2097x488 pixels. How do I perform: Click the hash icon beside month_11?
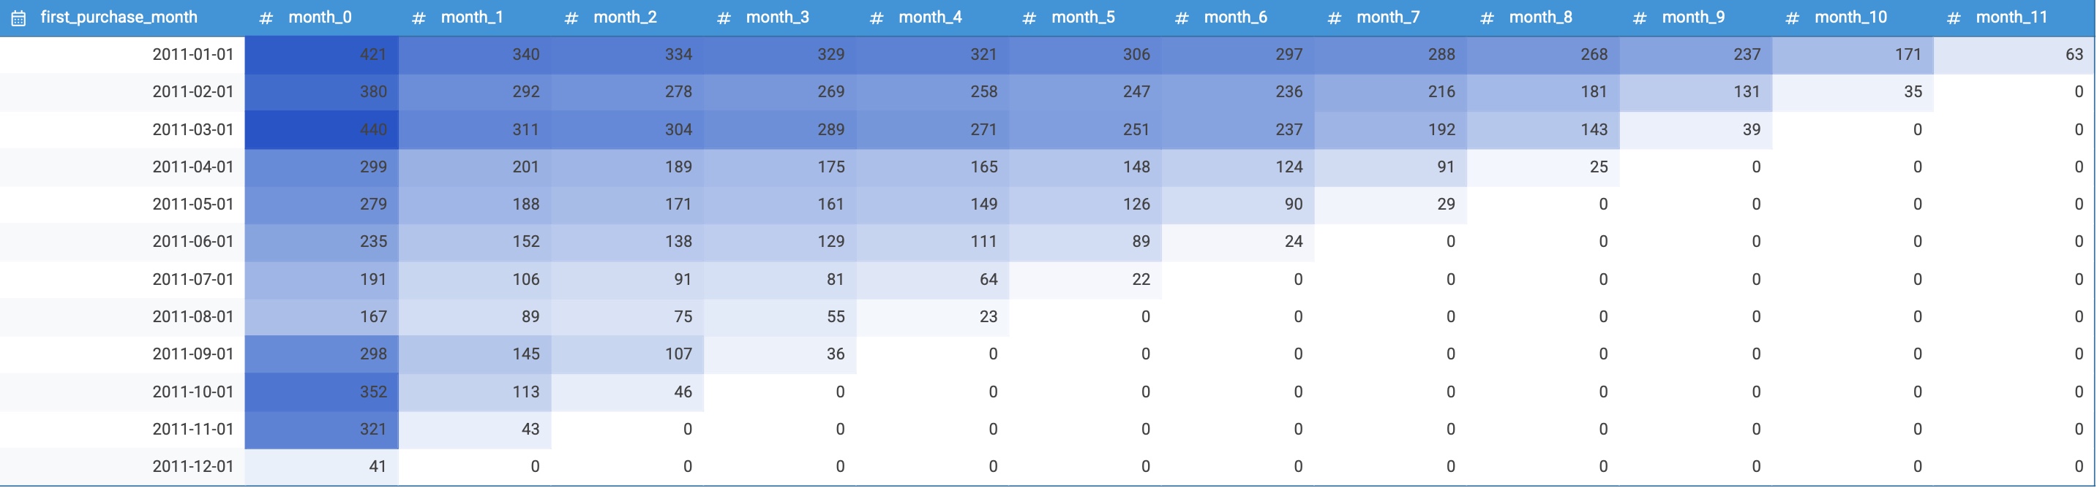[1953, 18]
